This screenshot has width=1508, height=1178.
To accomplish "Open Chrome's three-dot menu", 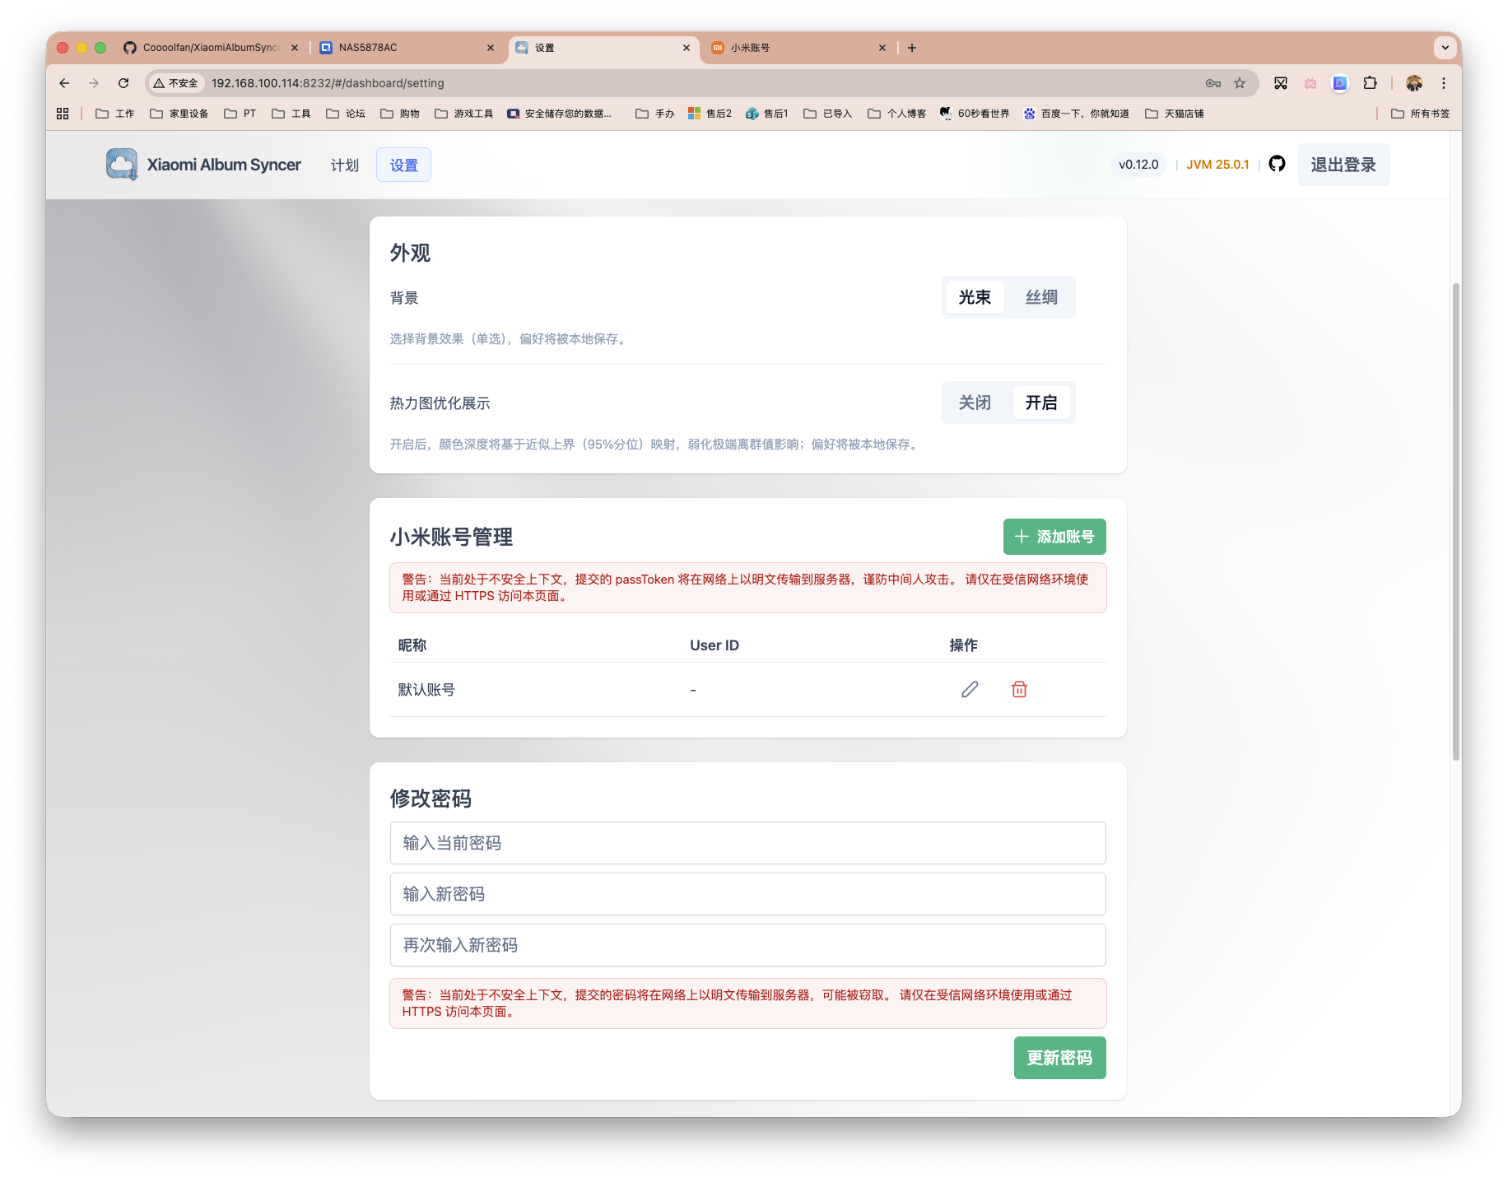I will coord(1443,83).
